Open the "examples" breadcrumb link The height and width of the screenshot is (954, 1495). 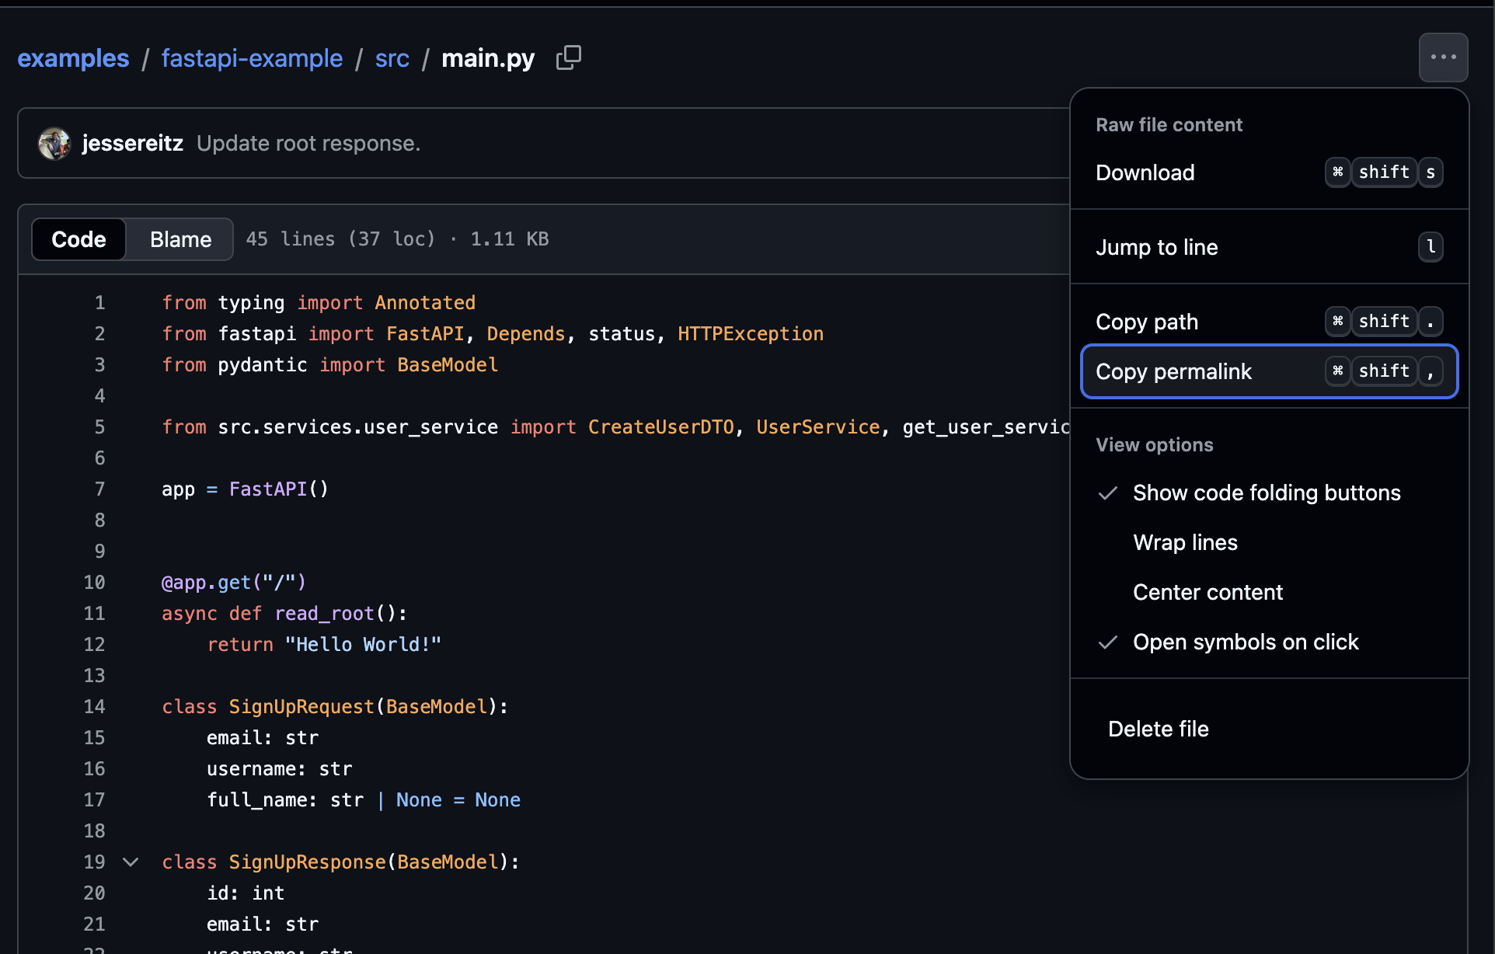point(73,58)
